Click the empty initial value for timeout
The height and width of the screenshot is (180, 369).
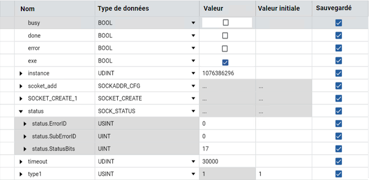tap(284, 161)
